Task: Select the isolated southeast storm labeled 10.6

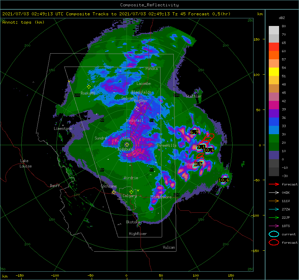Action: (224, 180)
